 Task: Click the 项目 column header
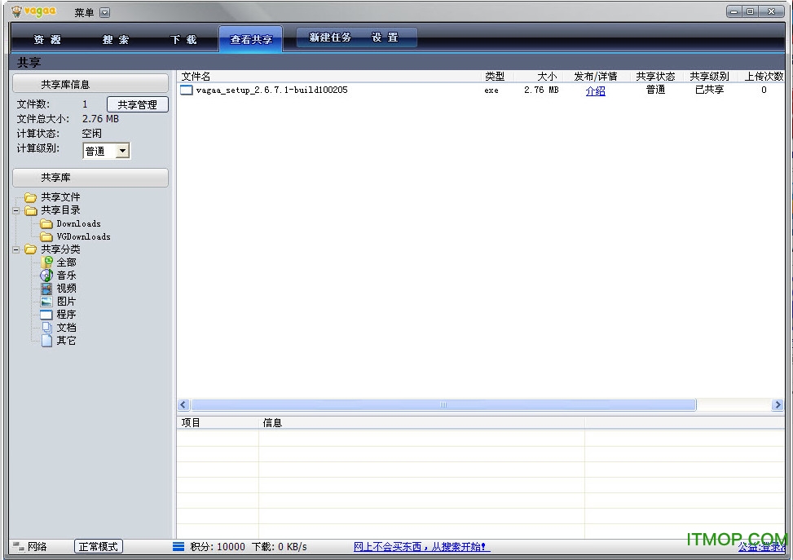click(x=218, y=423)
